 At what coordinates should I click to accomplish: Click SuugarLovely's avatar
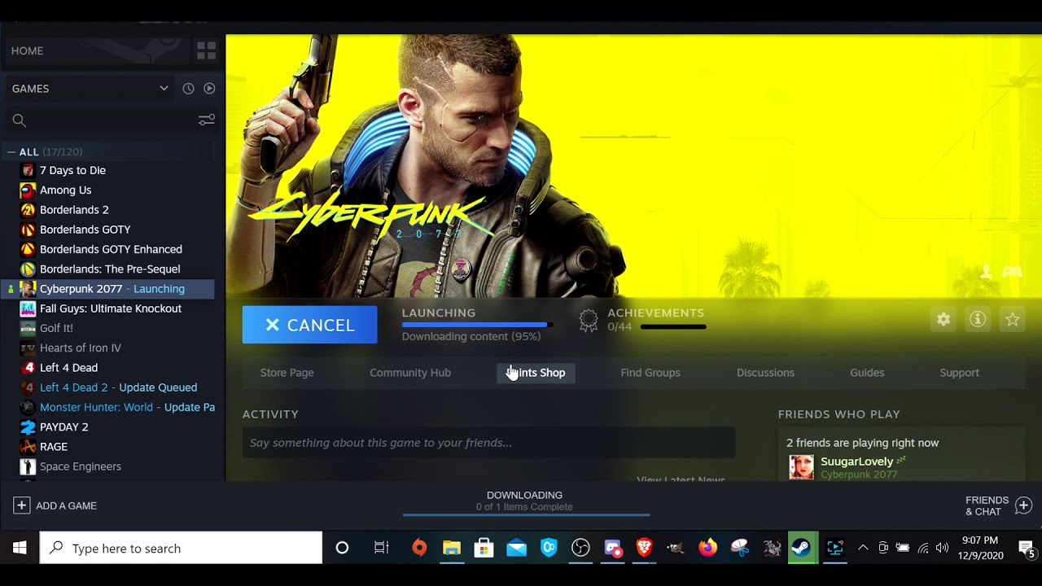pyautogui.click(x=801, y=466)
